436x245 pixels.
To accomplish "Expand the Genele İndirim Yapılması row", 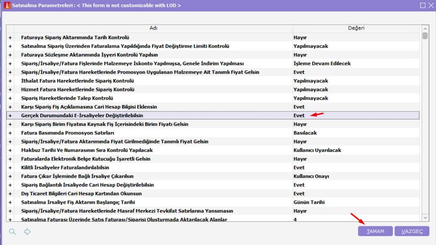I will pos(10,64).
